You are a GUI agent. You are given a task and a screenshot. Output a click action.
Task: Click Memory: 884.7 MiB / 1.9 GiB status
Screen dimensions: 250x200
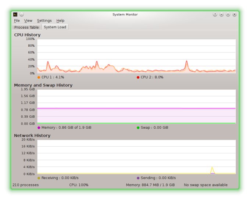point(150,185)
